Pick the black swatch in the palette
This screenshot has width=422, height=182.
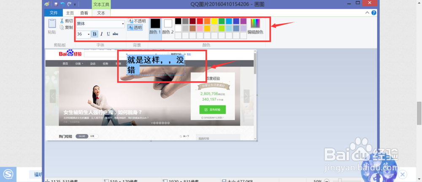click(x=178, y=21)
